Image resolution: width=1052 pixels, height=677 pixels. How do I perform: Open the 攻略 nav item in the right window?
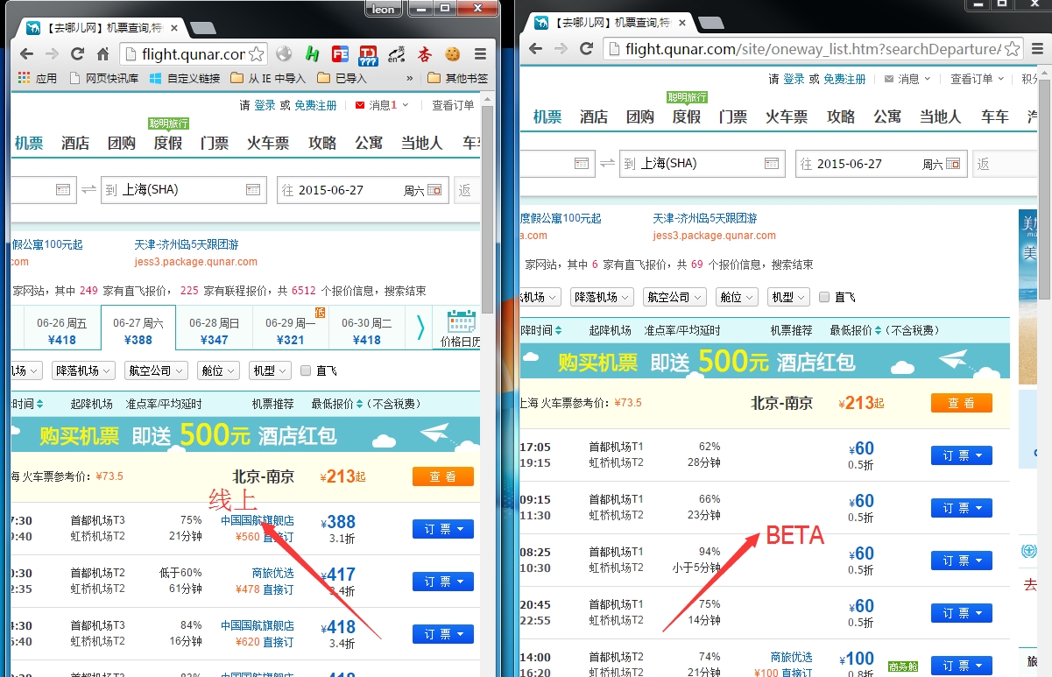pyautogui.click(x=841, y=116)
